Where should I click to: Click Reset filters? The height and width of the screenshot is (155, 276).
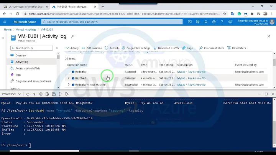(x=237, y=48)
